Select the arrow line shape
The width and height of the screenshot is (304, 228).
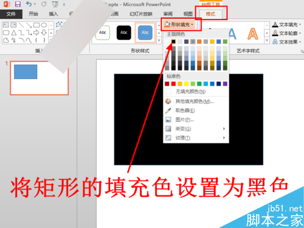[x=29, y=25]
